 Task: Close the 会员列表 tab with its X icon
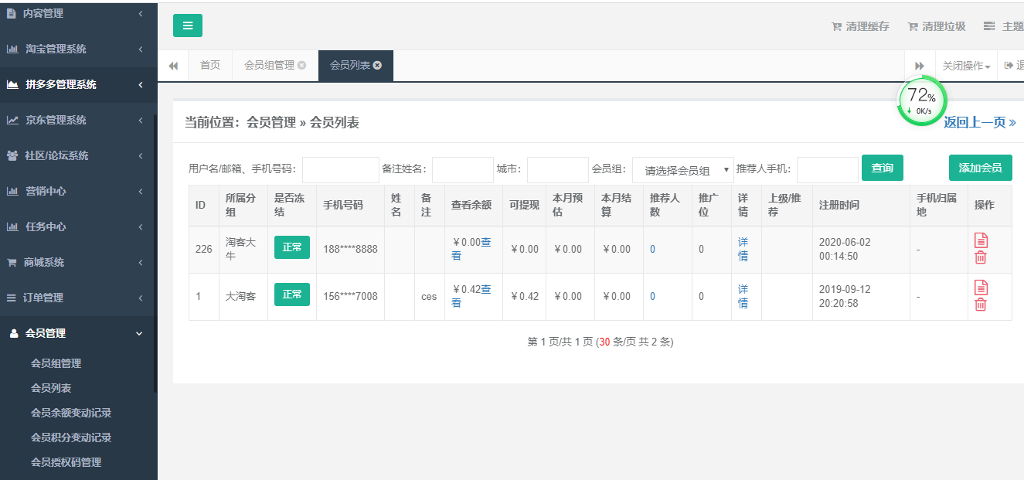click(x=377, y=66)
